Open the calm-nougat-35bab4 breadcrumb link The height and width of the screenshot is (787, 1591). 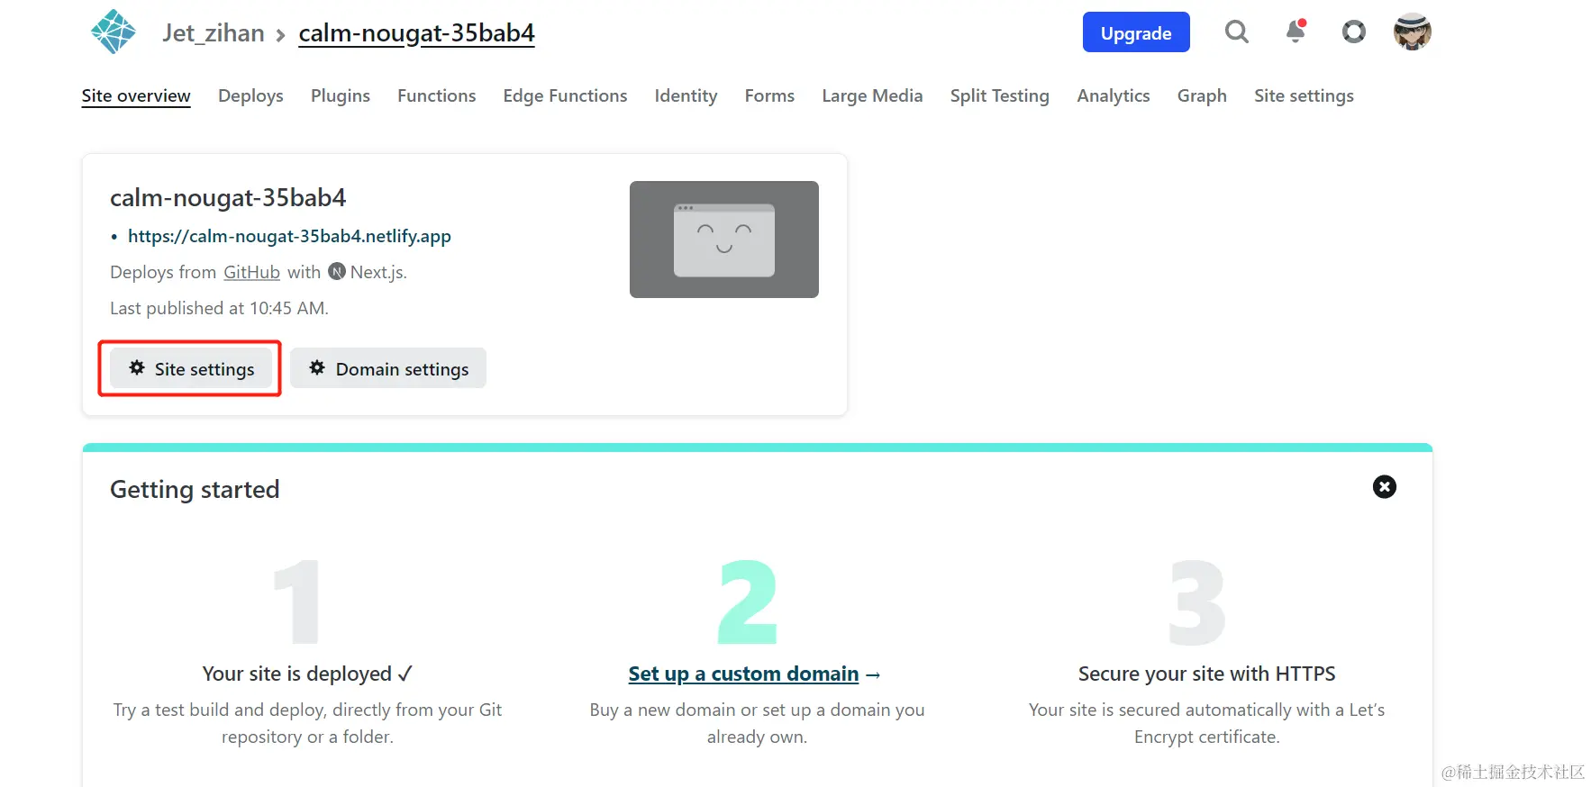point(416,33)
